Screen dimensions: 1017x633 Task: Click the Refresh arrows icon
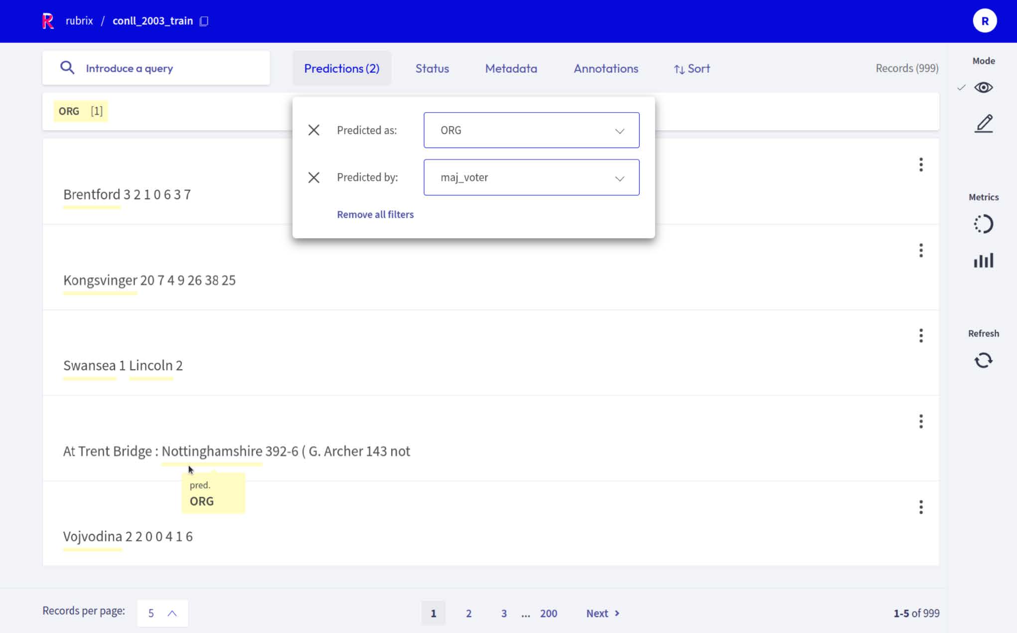(983, 360)
